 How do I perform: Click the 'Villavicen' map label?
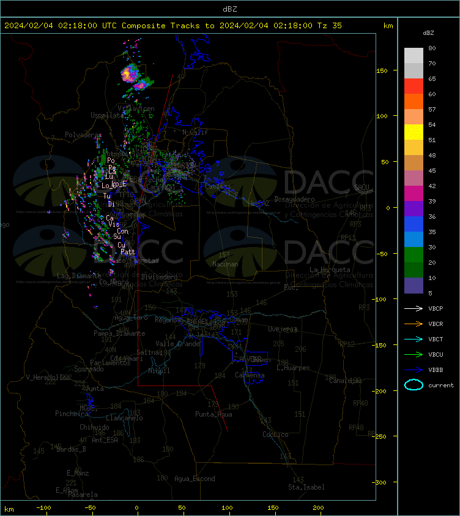(x=136, y=108)
